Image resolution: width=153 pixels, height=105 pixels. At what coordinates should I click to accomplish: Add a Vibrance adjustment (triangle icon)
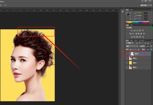[x=143, y=31]
